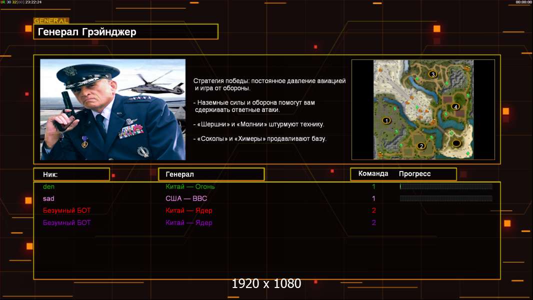The image size is (533, 300).
Task: Click start position 3 on the minimap
Action: point(433,74)
